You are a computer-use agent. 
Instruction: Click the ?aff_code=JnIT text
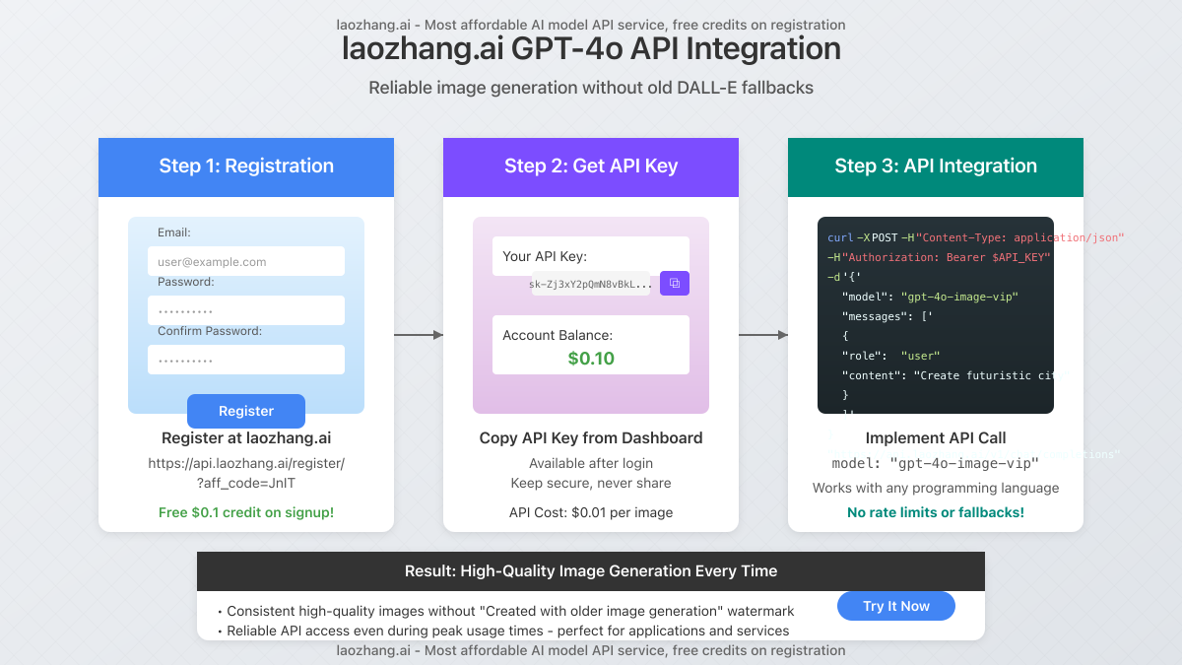coord(246,483)
